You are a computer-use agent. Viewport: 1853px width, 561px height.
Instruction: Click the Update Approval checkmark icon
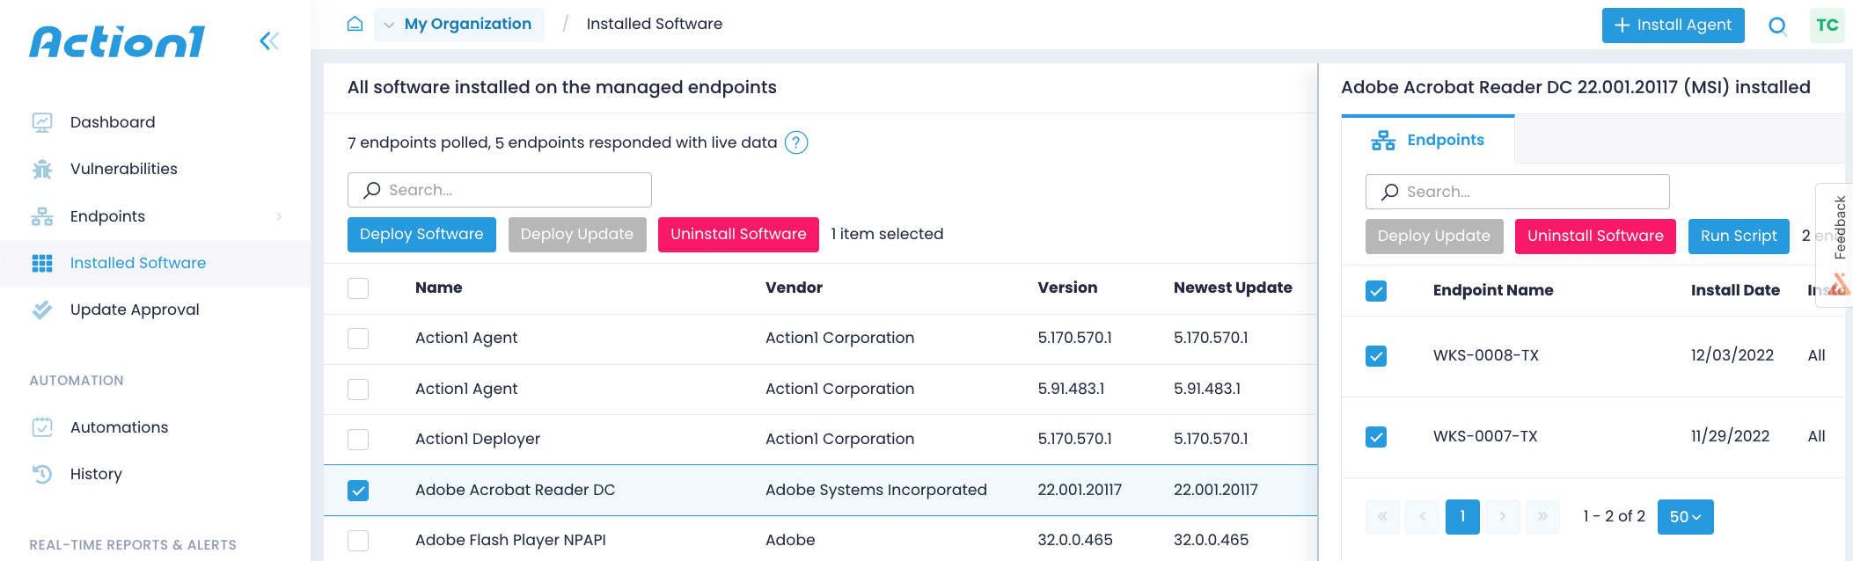click(x=42, y=310)
